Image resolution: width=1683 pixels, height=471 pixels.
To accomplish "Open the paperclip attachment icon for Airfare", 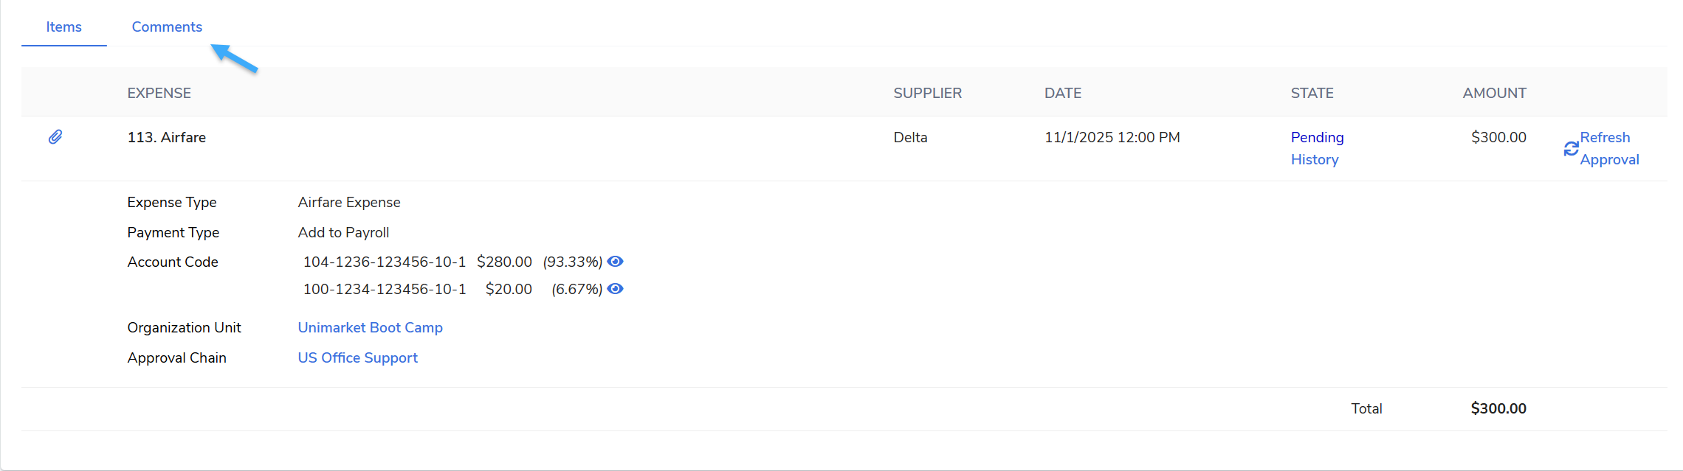I will (x=55, y=137).
